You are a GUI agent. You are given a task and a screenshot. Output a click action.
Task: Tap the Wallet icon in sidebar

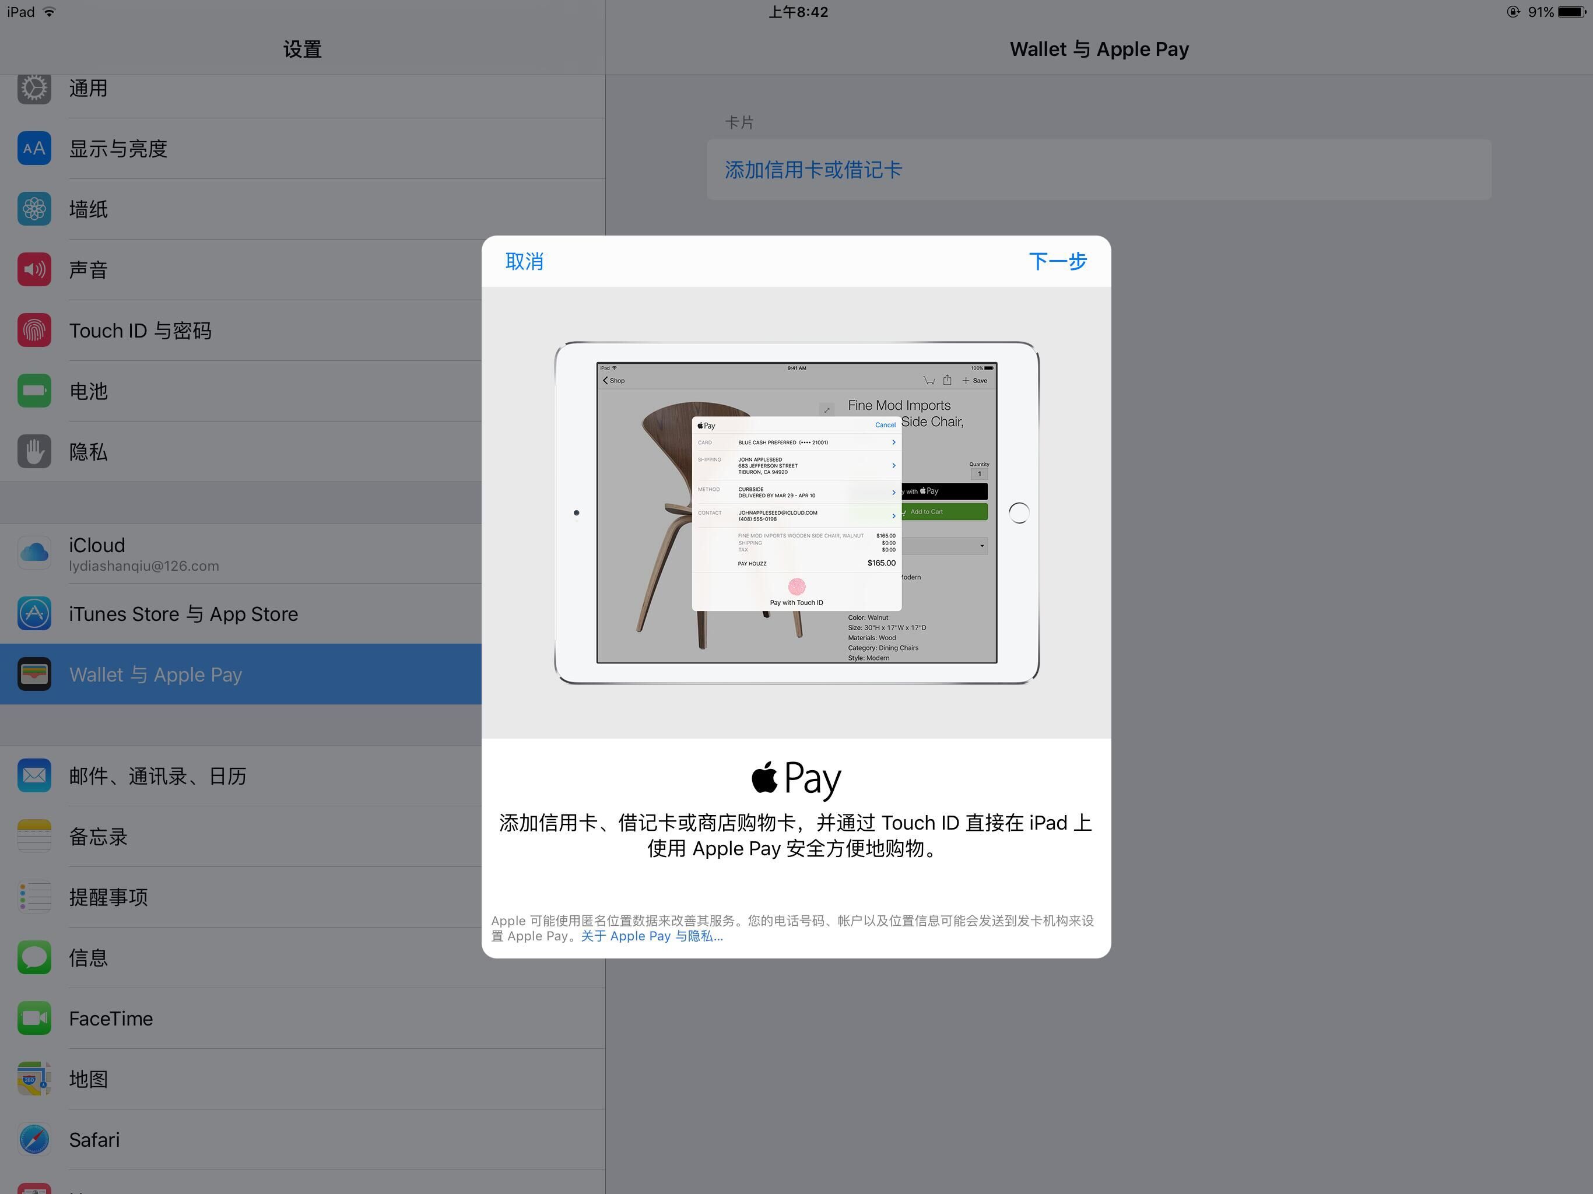[x=34, y=674]
